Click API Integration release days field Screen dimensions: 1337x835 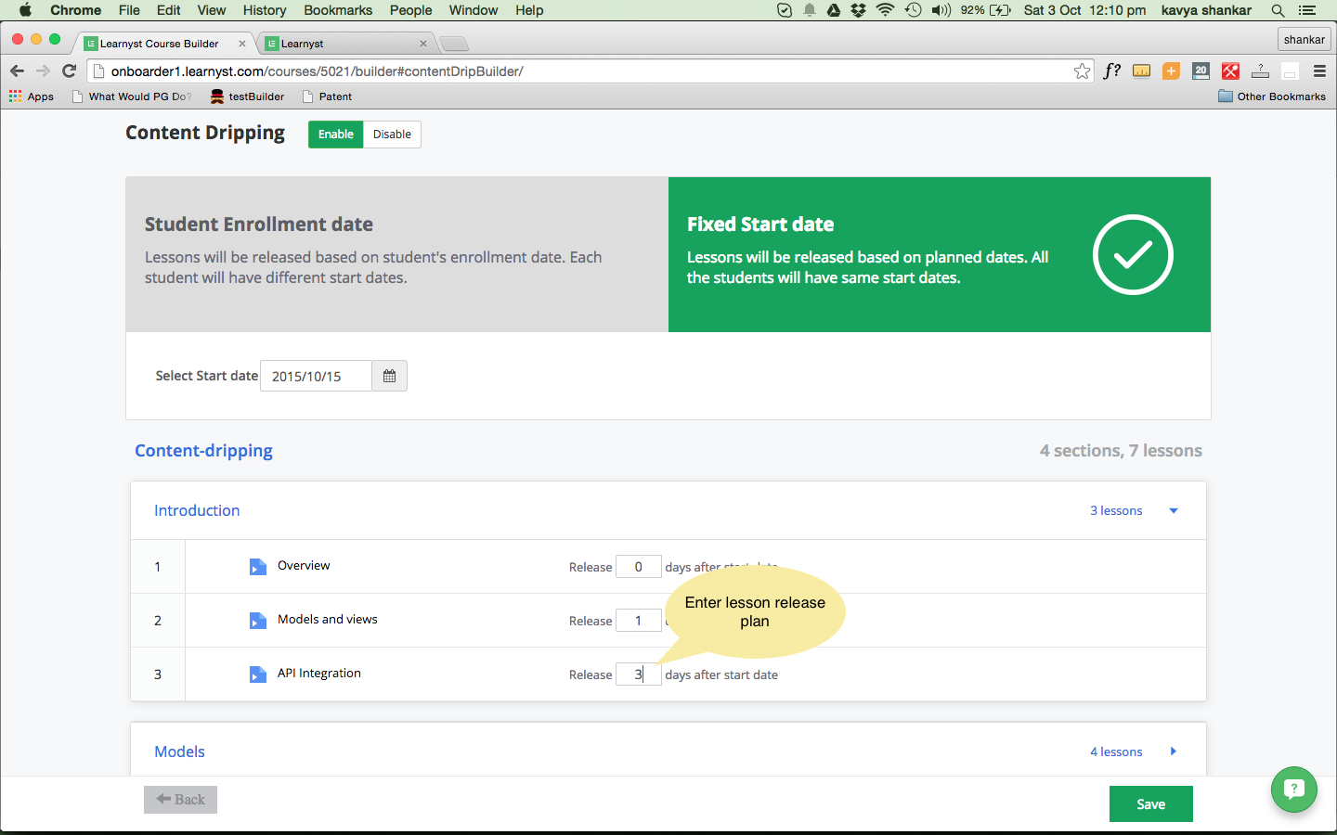(639, 674)
